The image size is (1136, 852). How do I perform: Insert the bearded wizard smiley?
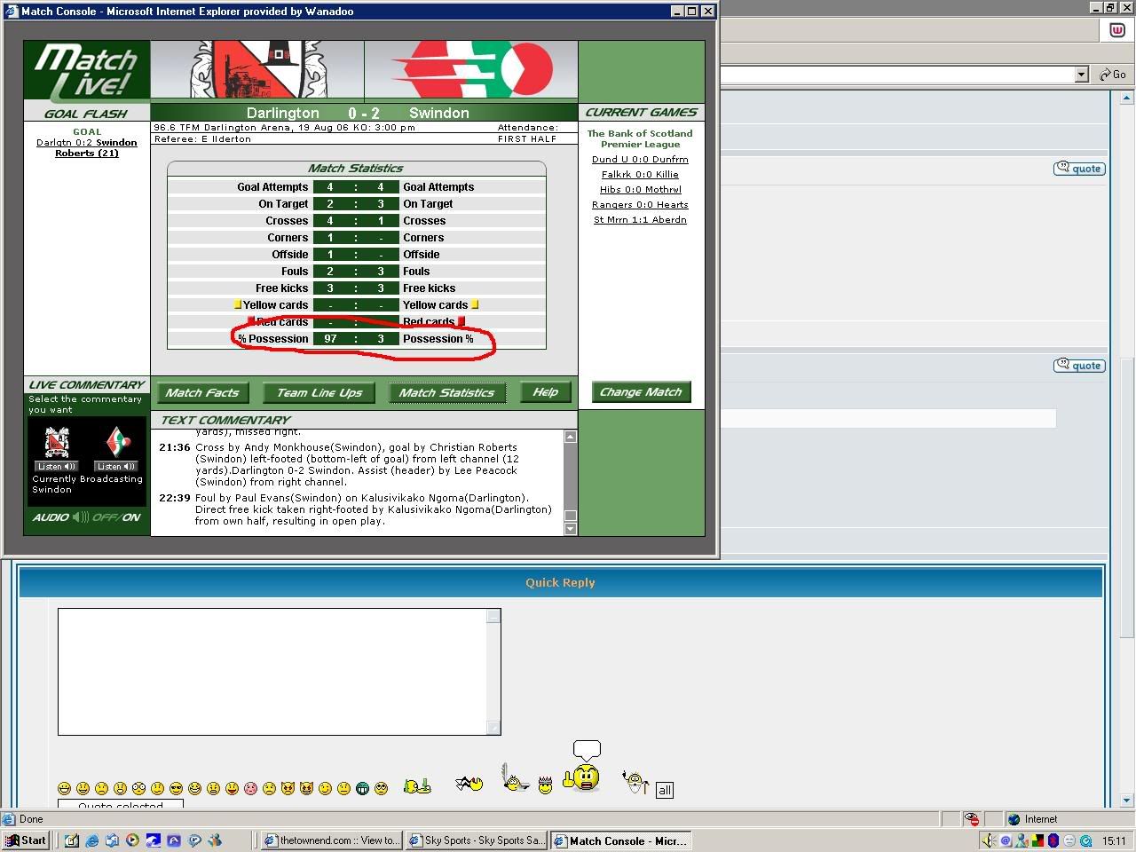635,782
